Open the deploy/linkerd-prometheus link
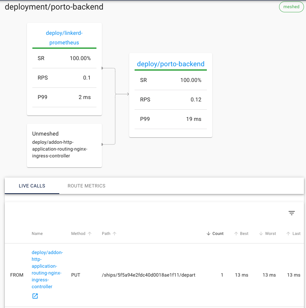 point(64,38)
